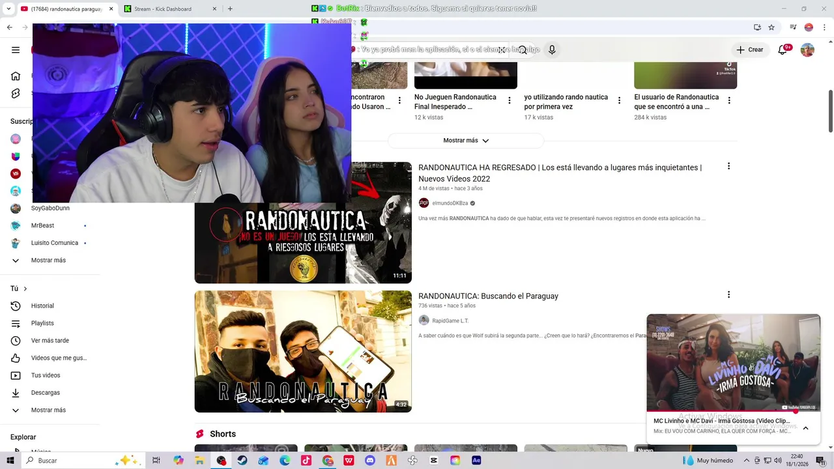Click the Windows taskbar Buscar field
The image size is (834, 469).
tap(85, 461)
